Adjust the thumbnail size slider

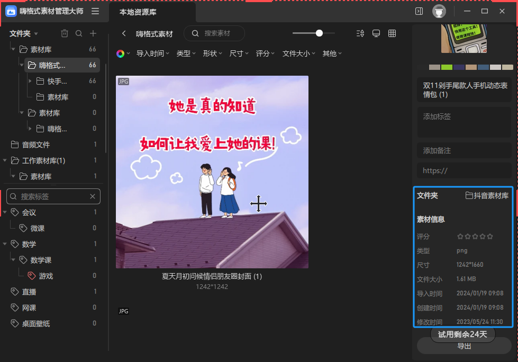coord(319,33)
